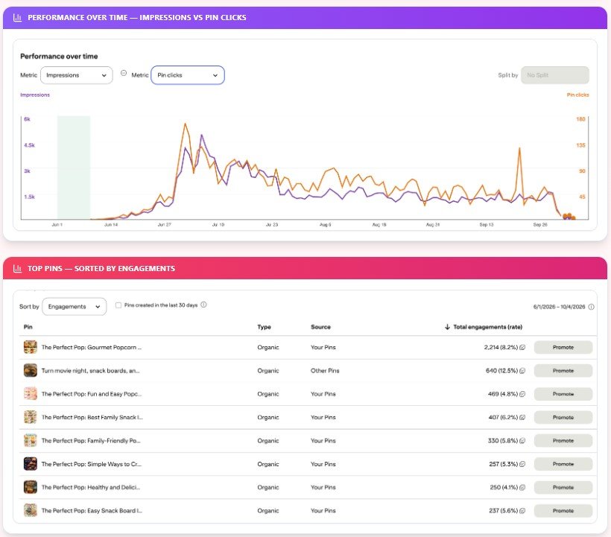
Task: Open Turn movie night pin thumbnail
Action: pyautogui.click(x=31, y=370)
